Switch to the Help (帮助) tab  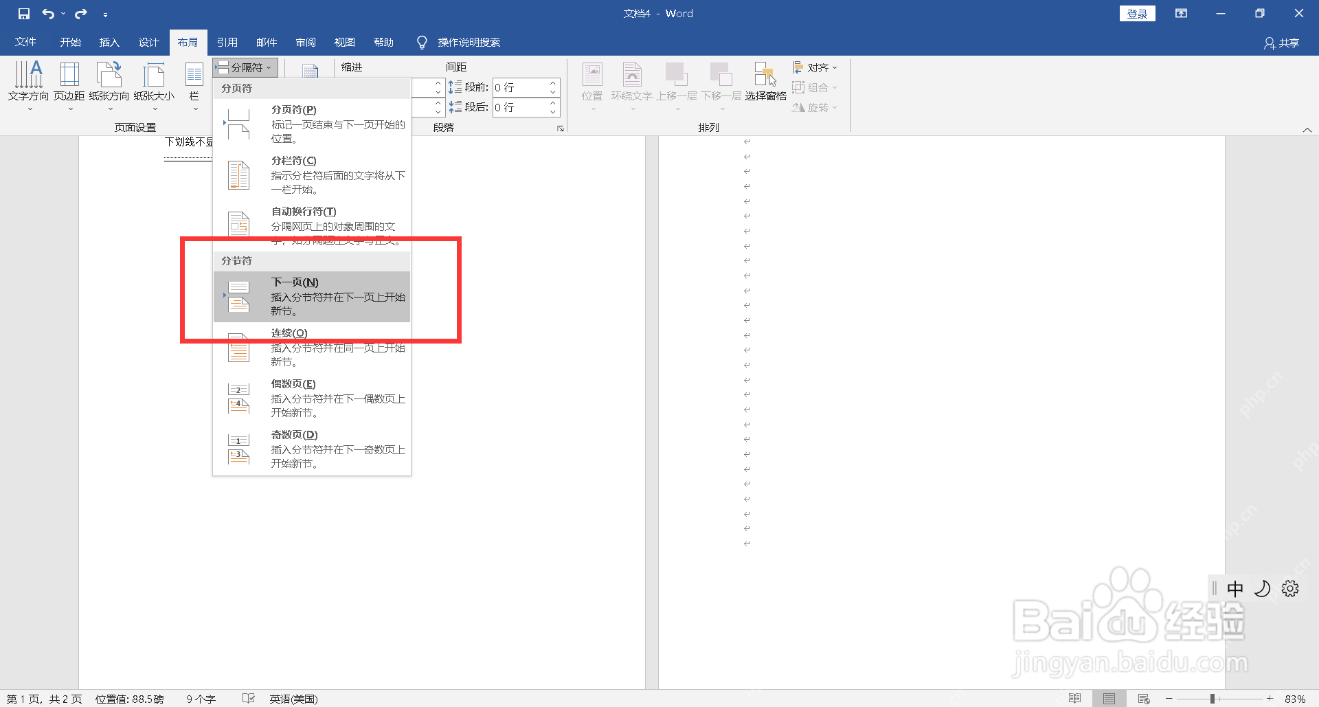point(384,43)
